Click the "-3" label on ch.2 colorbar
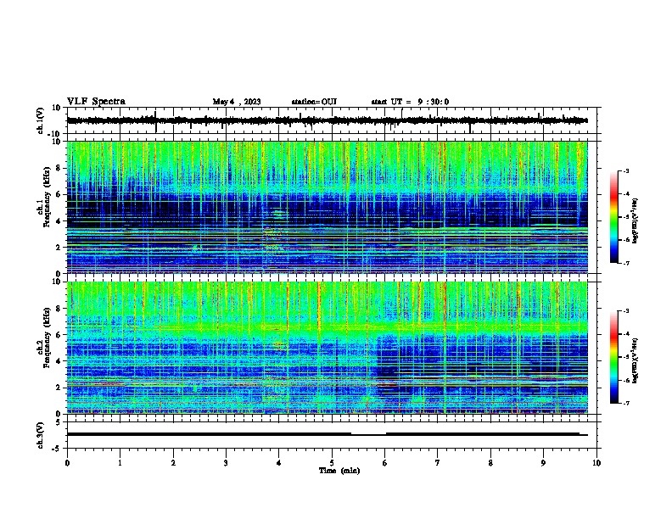The height and width of the screenshot is (519, 672). coord(625,311)
